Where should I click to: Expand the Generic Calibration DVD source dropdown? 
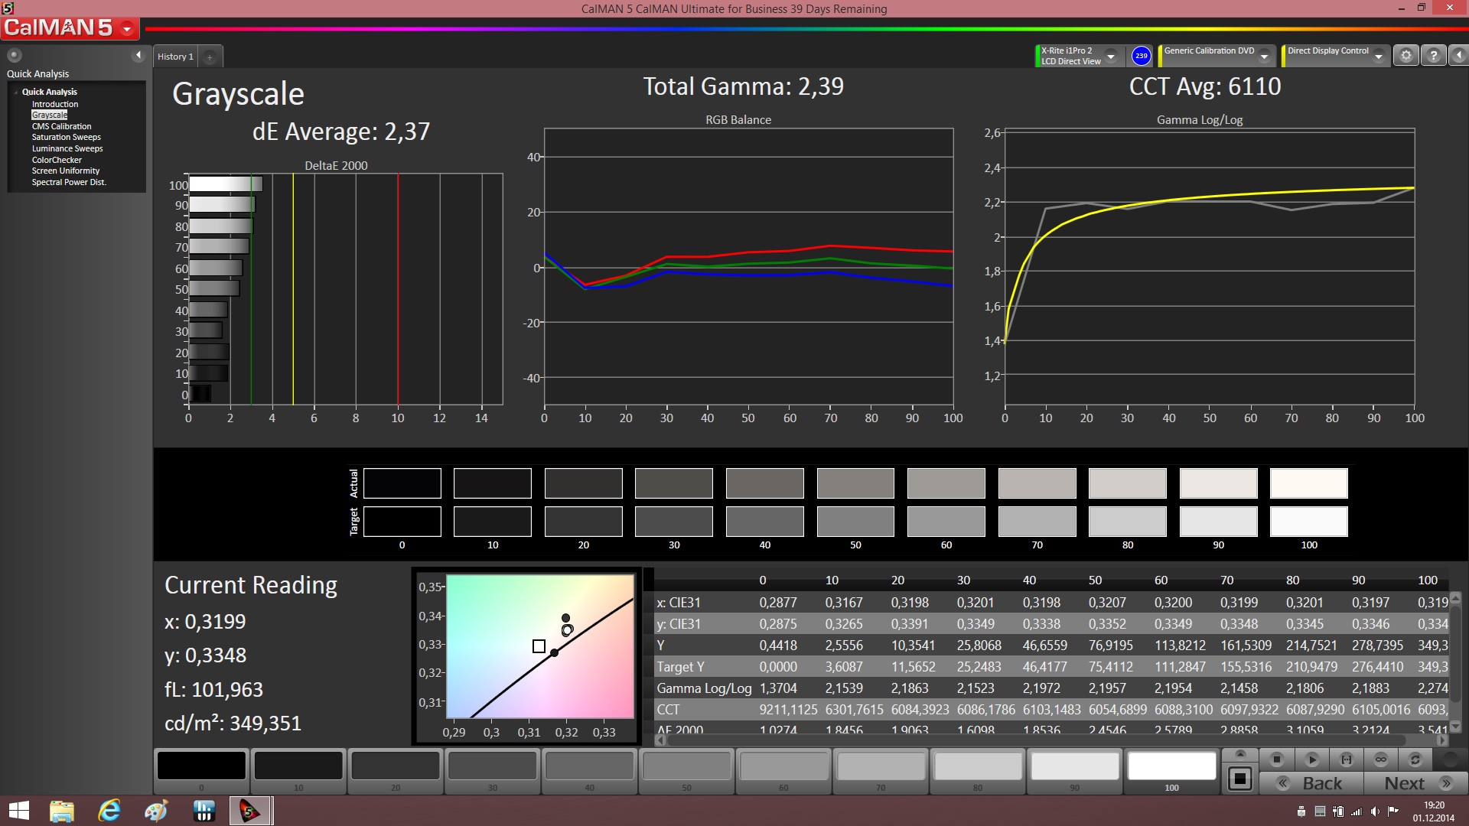coord(1265,56)
